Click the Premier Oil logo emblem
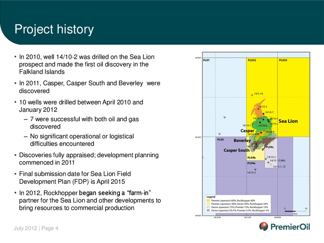 pos(264,226)
